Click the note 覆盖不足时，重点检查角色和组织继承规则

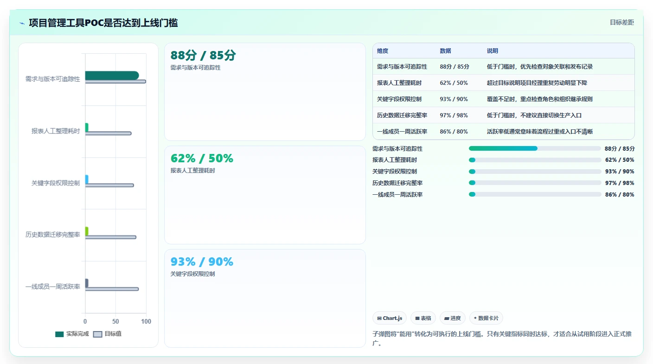(540, 99)
